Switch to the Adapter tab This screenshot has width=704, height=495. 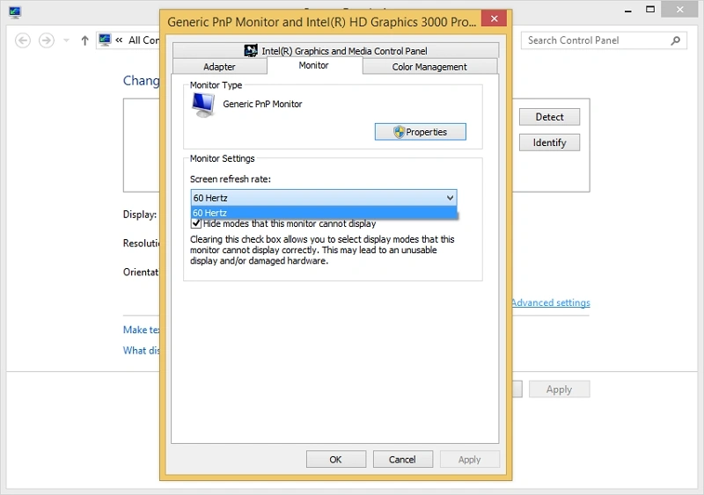point(219,67)
